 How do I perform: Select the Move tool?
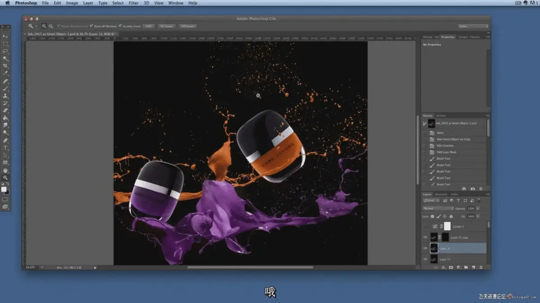5,36
